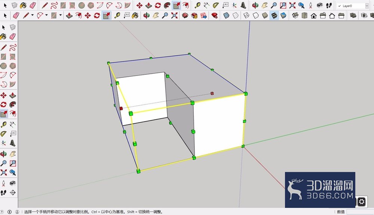Viewport: 374px width, 215px height.
Task: Select the Circle tool in top toolbar
Action: [x=82, y=5]
